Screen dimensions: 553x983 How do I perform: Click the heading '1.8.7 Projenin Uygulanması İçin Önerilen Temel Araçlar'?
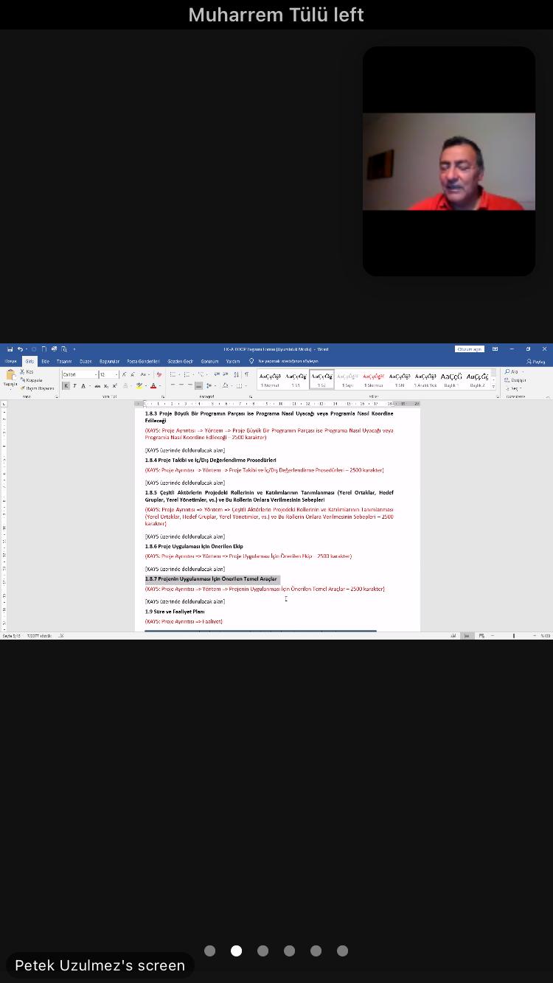point(211,579)
